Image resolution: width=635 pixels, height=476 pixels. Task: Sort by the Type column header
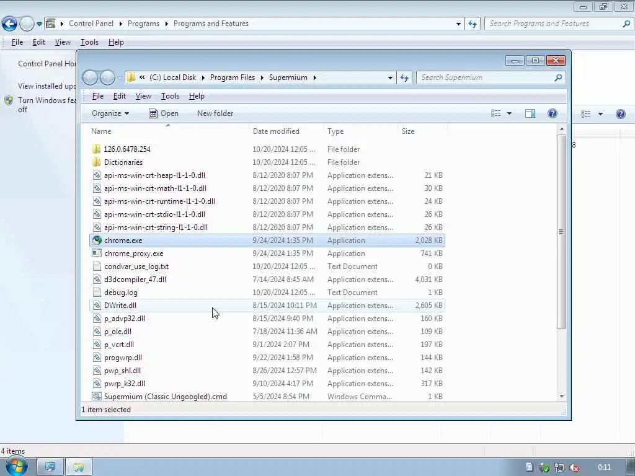(x=335, y=131)
